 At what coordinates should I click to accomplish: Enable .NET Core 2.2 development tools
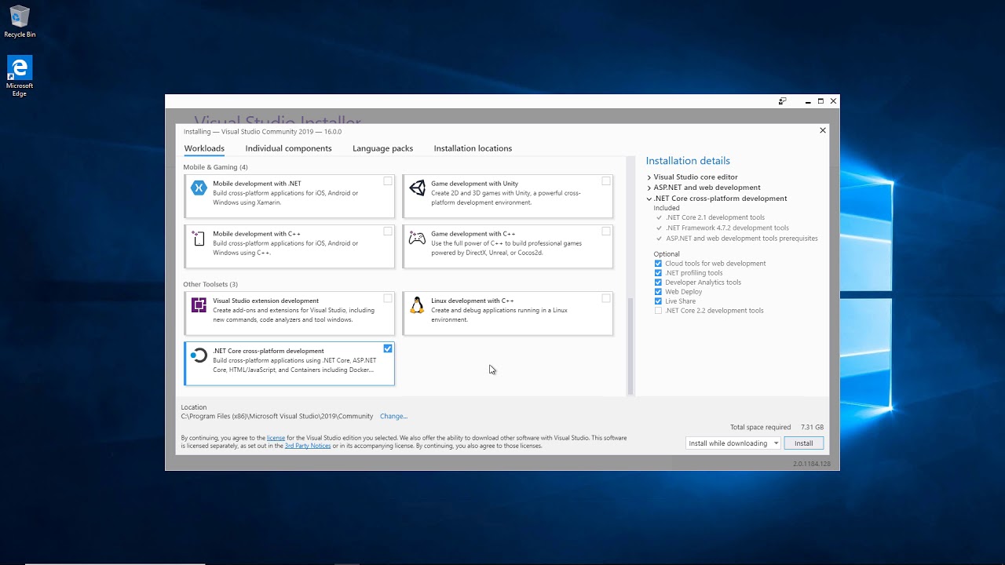[658, 311]
